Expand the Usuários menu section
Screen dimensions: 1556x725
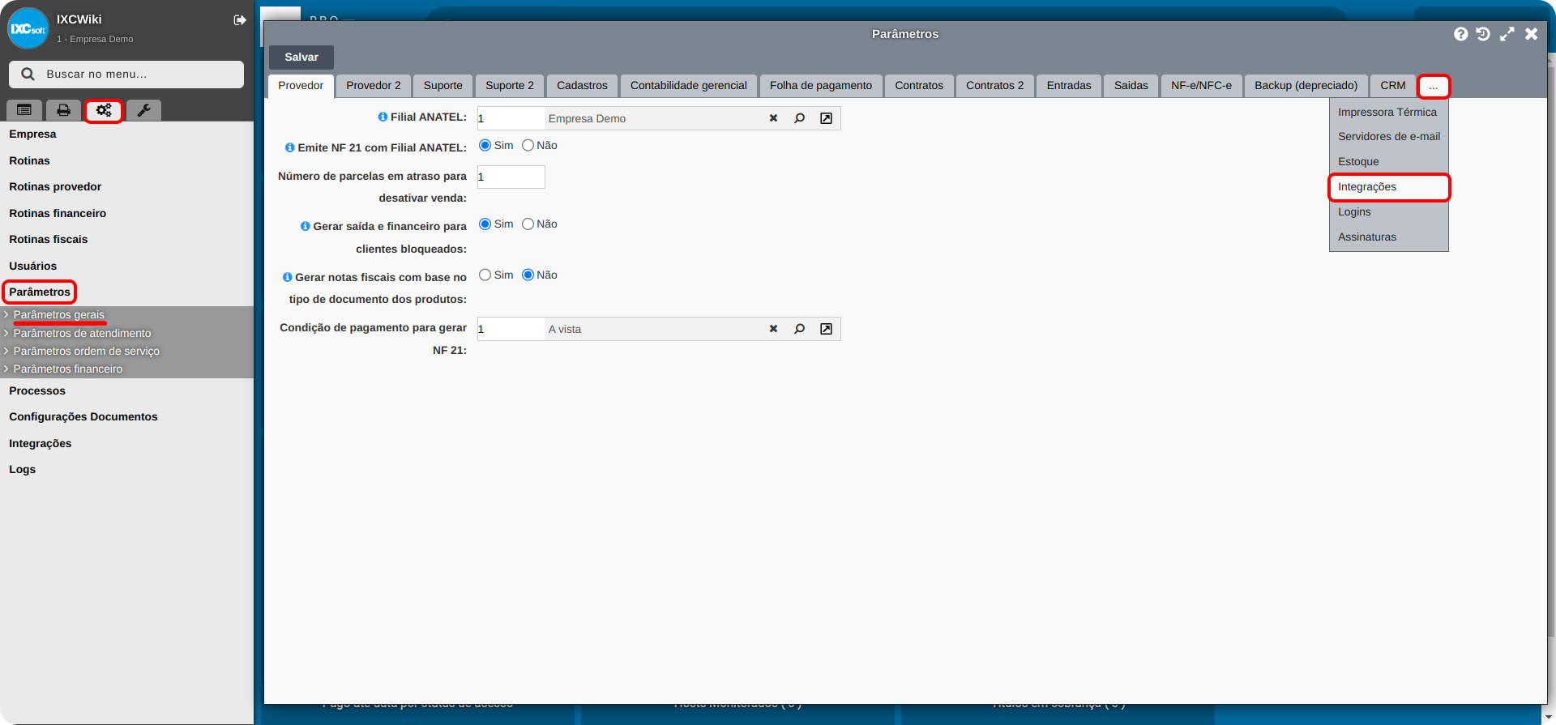pos(32,266)
